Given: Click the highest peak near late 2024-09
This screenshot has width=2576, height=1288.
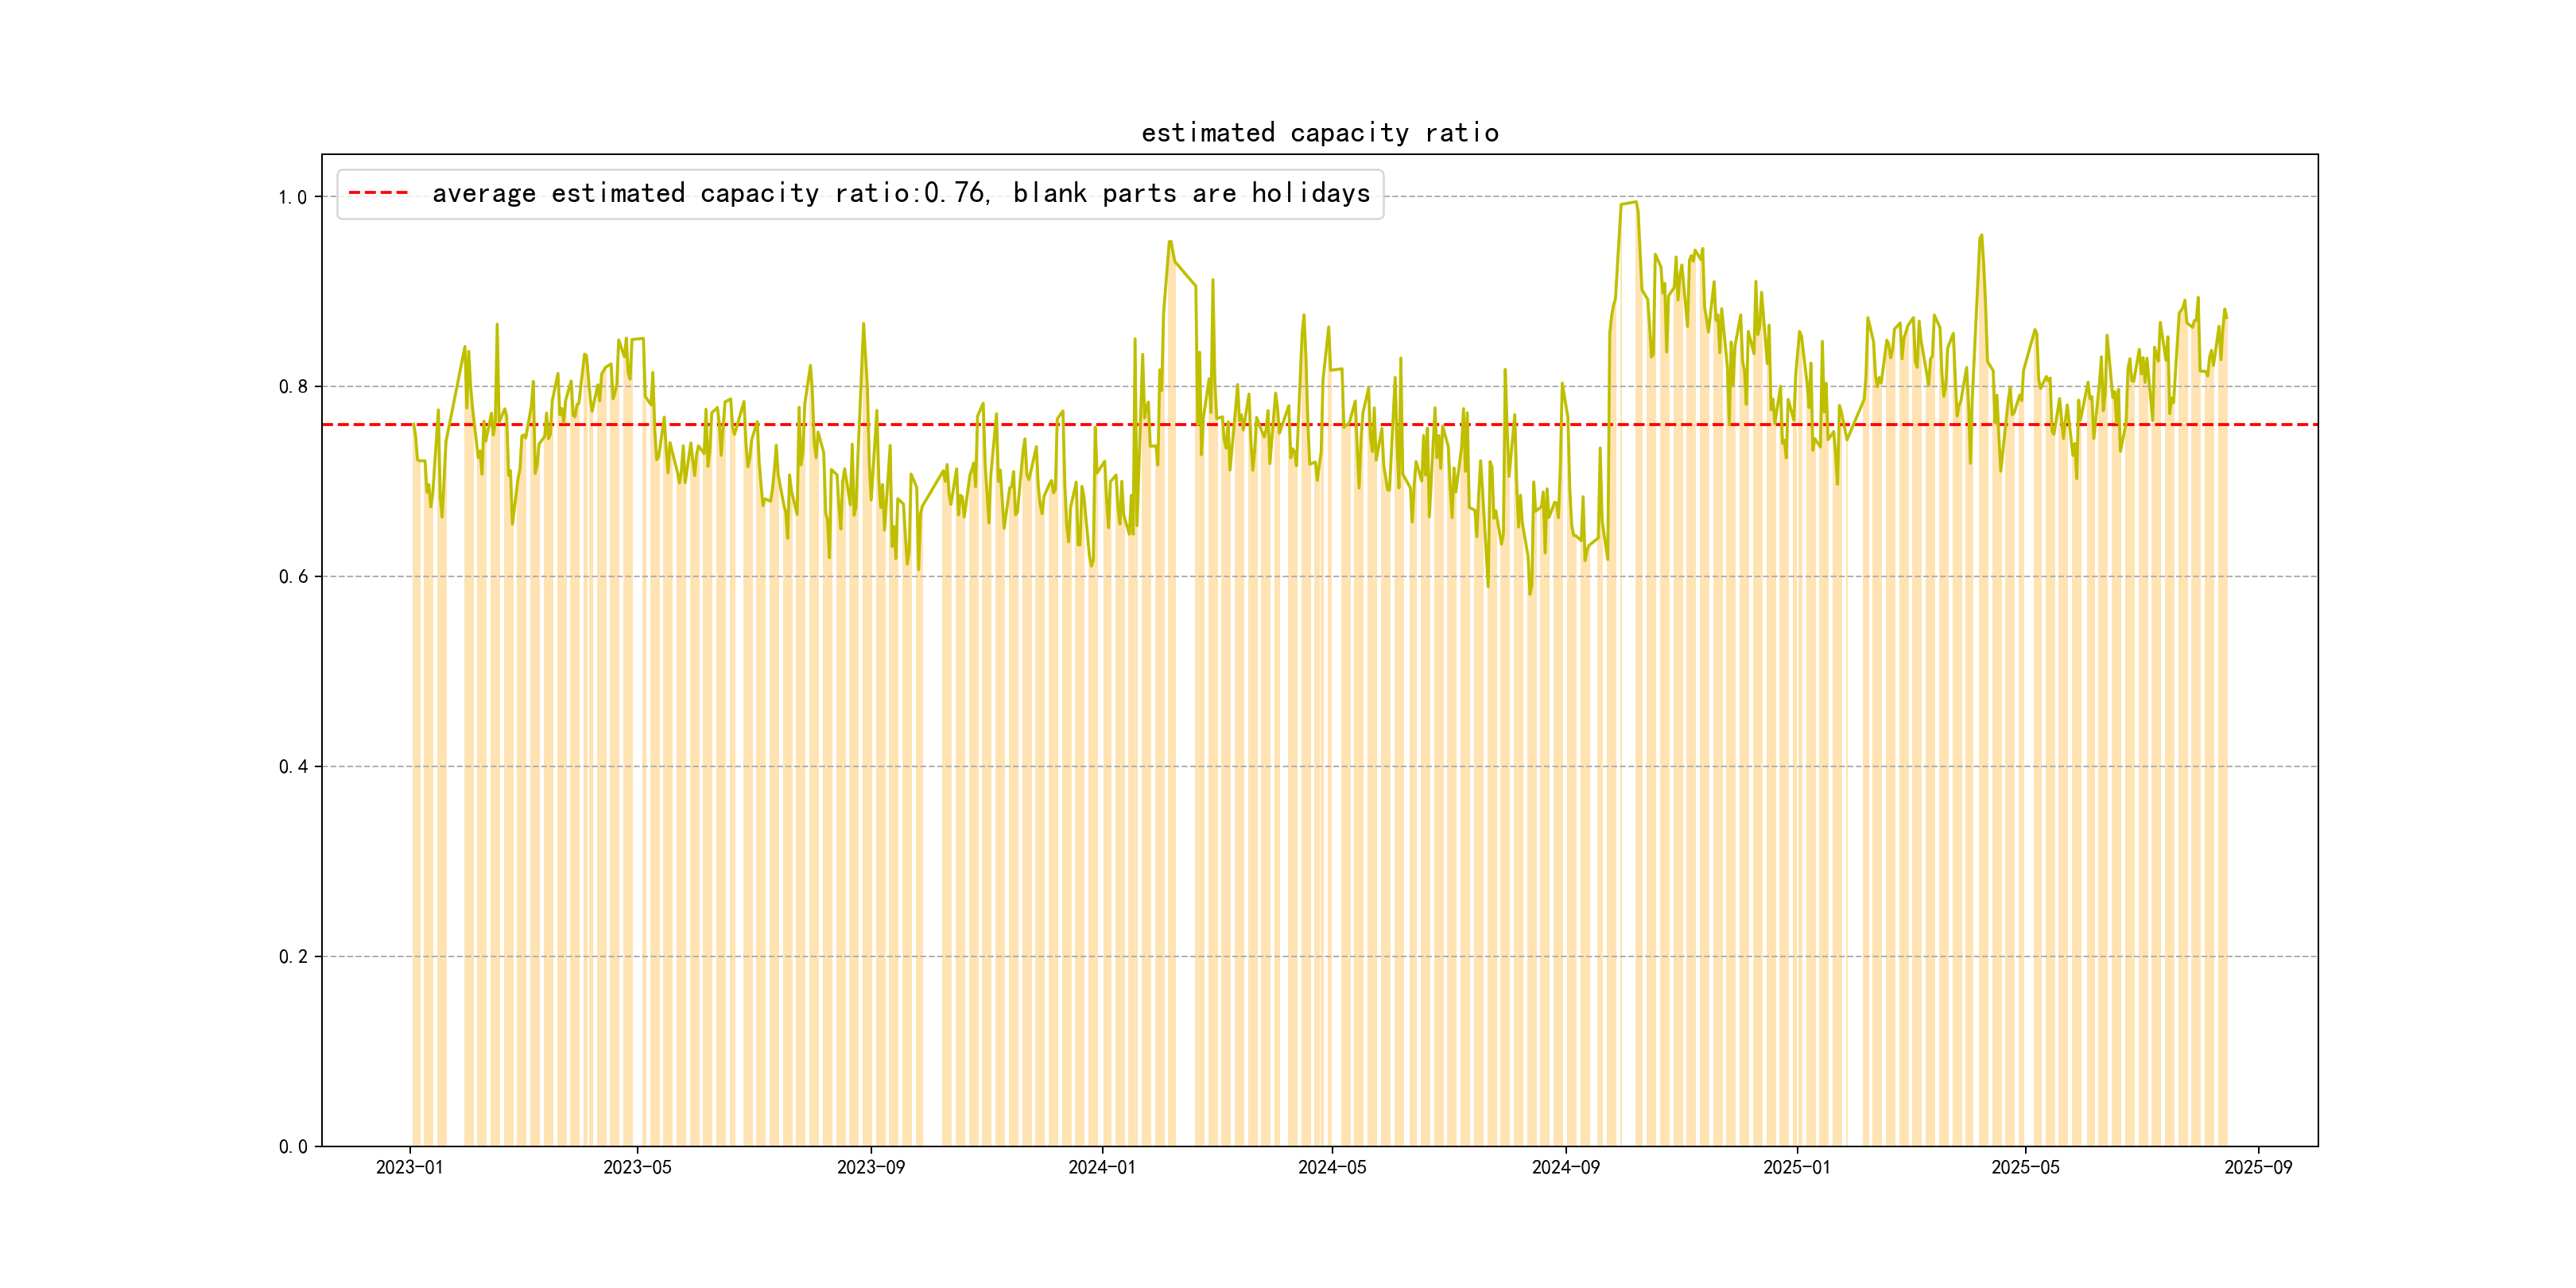Looking at the screenshot, I should point(1634,203).
